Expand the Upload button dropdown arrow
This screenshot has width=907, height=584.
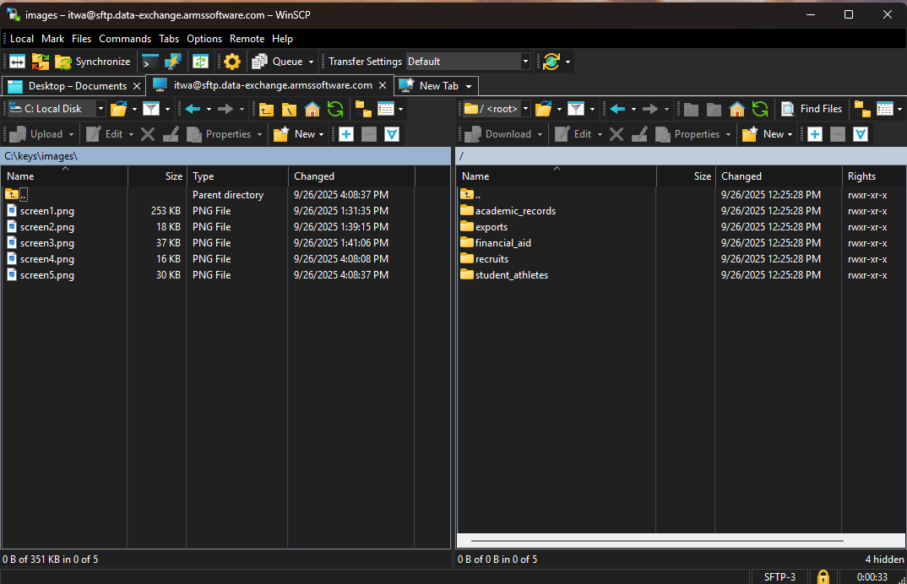(x=71, y=134)
